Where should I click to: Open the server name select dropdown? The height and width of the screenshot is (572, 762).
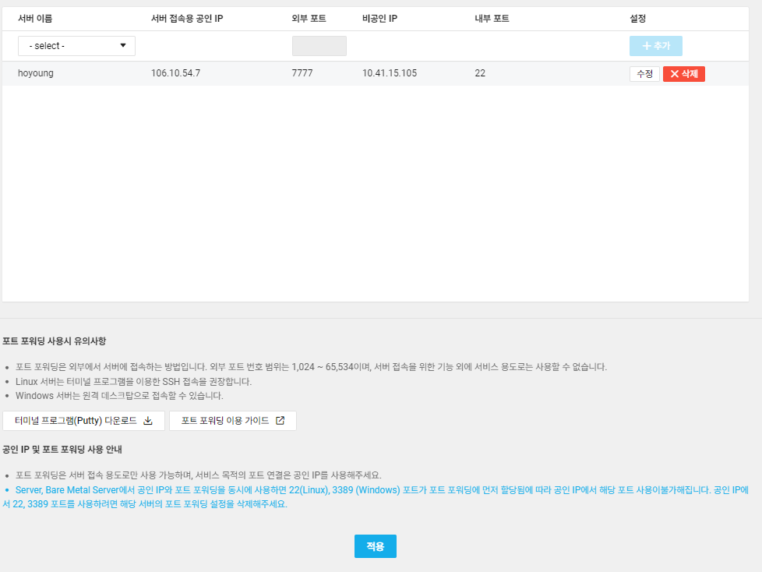pos(76,46)
